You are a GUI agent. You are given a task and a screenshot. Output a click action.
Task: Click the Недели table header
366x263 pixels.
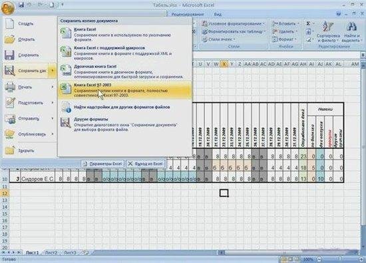tap(325, 109)
